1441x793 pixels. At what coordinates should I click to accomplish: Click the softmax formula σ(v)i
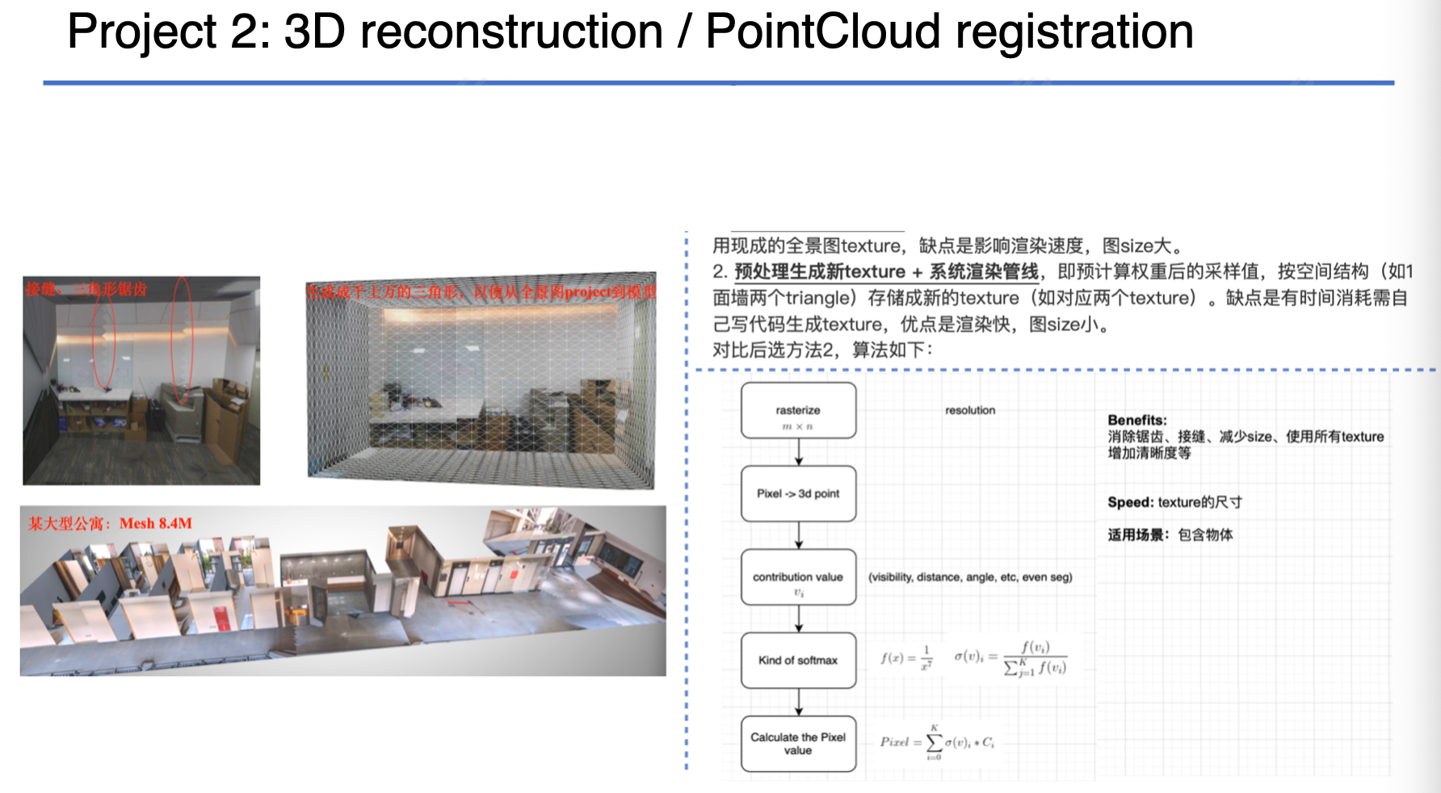click(x=1010, y=658)
